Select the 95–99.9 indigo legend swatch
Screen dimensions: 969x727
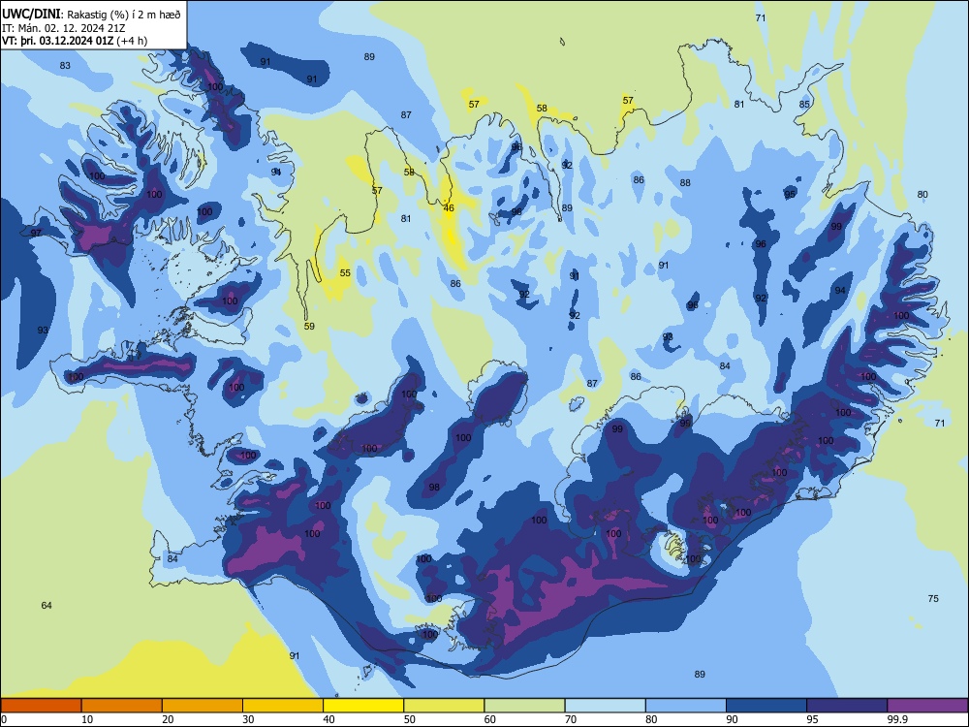click(847, 706)
